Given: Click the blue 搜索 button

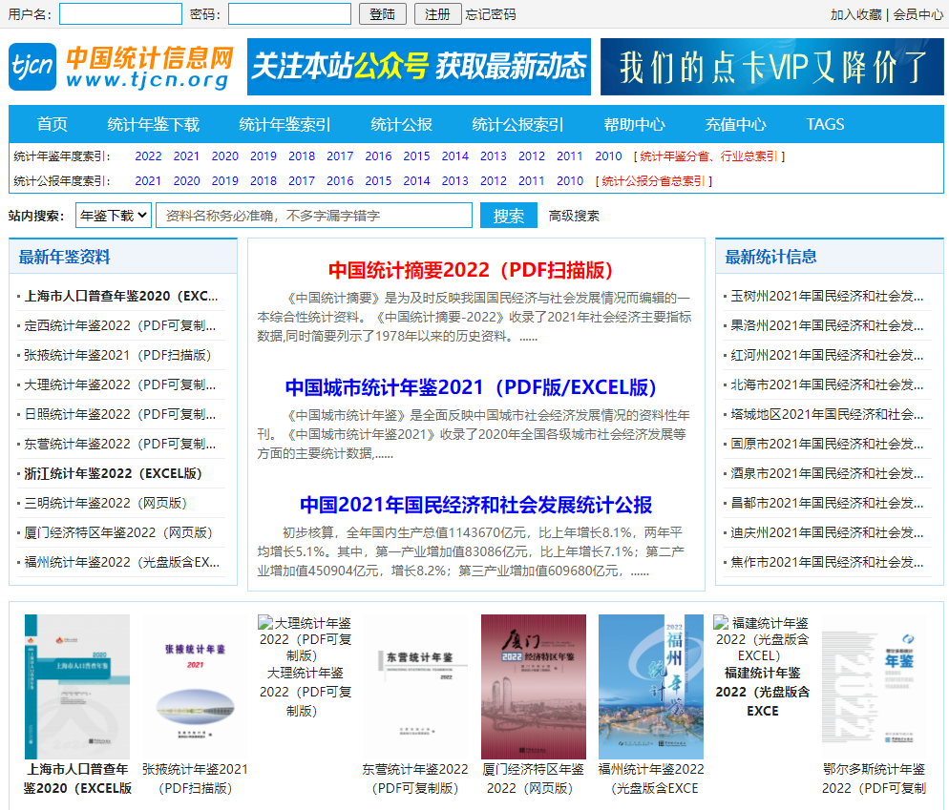Looking at the screenshot, I should [x=508, y=216].
